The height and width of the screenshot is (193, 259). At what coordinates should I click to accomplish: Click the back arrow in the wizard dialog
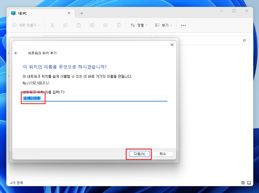16,53
